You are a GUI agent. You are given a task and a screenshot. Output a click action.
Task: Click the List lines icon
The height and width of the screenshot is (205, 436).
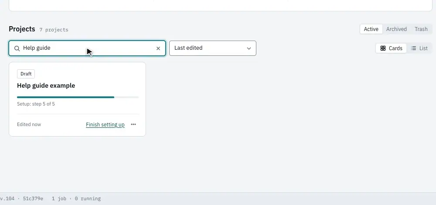pyautogui.click(x=413, y=48)
